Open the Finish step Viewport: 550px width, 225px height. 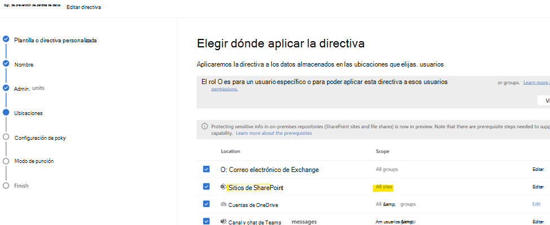pos(21,186)
